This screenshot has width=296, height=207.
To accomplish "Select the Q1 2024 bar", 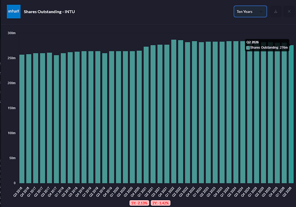I will point(229,112).
